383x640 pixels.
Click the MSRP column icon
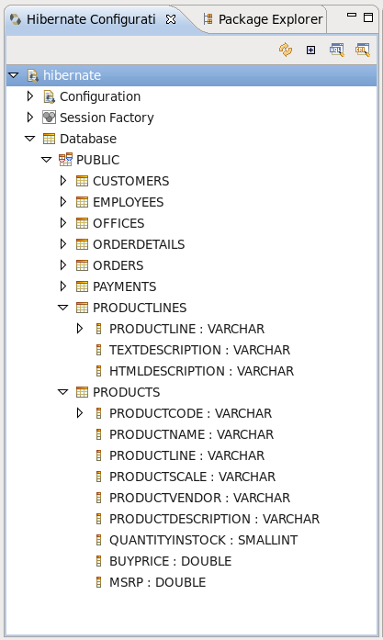[x=98, y=582]
